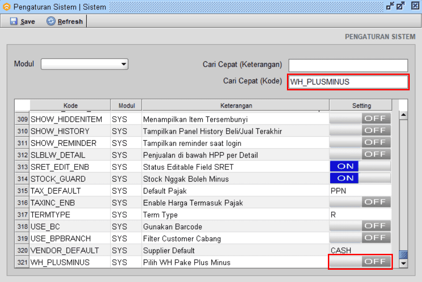
Task: Click the collapse window arrows icon
Action: pos(390,6)
